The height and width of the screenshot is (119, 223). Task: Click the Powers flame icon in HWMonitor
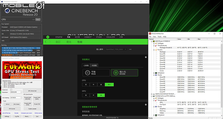point(156,50)
